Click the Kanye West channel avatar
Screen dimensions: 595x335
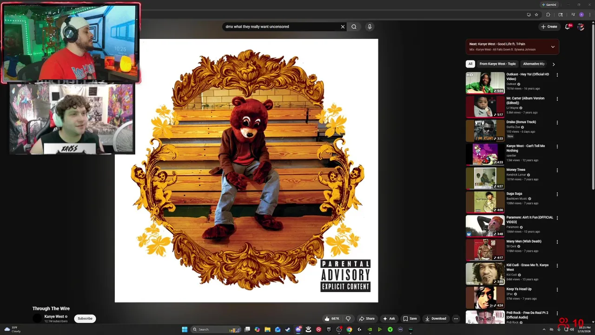(x=37, y=319)
